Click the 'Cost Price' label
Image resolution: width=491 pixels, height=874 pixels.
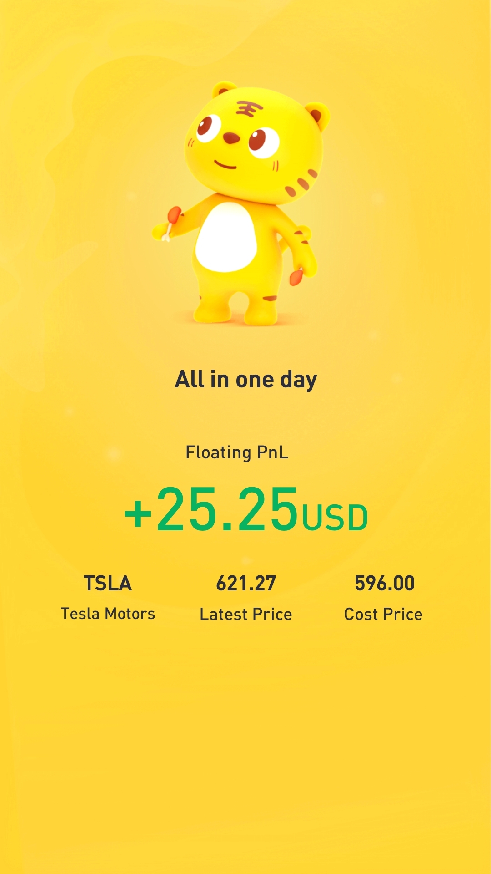(383, 614)
